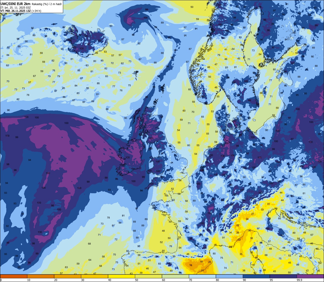
Task: Select the legend band between 30 and 40
Action: (x=94, y=276)
